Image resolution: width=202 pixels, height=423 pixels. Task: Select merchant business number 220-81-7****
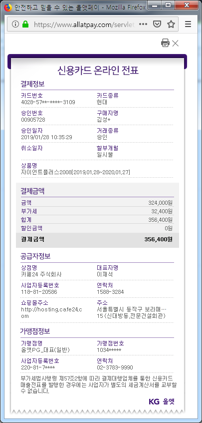(38, 368)
